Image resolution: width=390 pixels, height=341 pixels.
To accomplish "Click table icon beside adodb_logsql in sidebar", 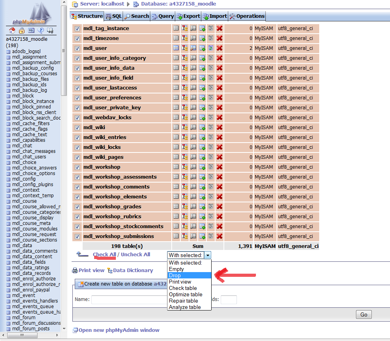I will pyautogui.click(x=8, y=52).
